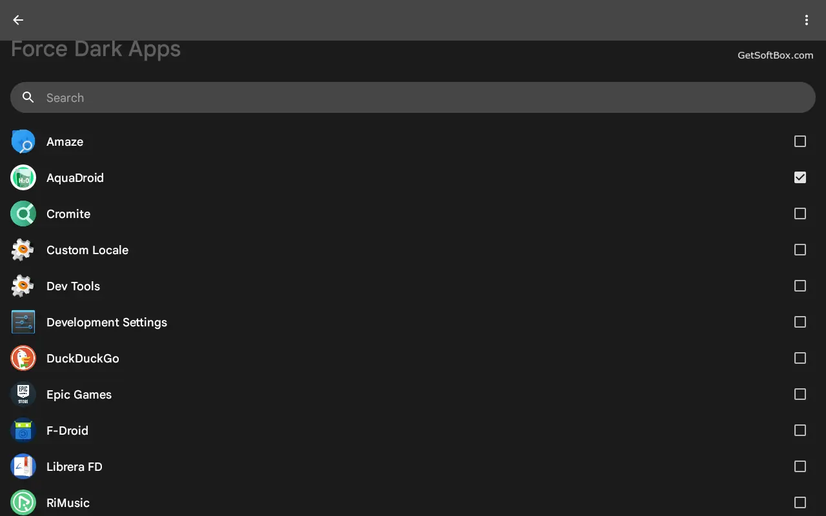
Task: Click the GetSoftBox.com watermark link
Action: pos(775,55)
